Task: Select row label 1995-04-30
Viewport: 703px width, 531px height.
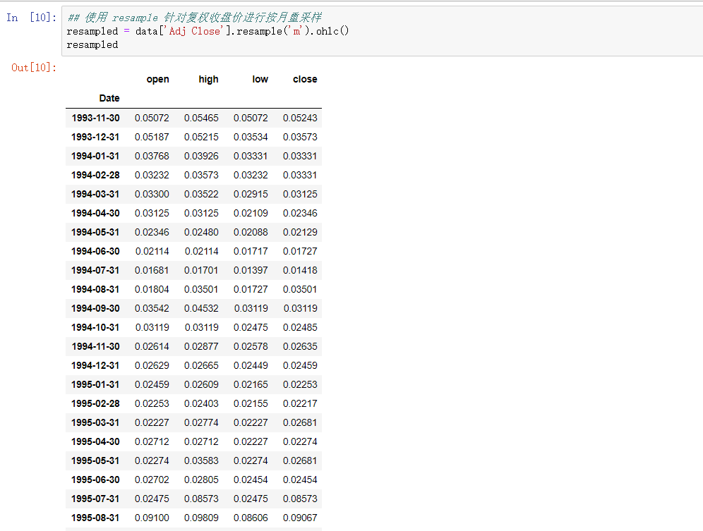Action: pyautogui.click(x=95, y=442)
